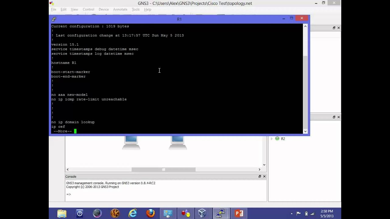Click the GNS3 app icon in title bar
Viewport: 390px width, 219px height.
click(51, 3)
